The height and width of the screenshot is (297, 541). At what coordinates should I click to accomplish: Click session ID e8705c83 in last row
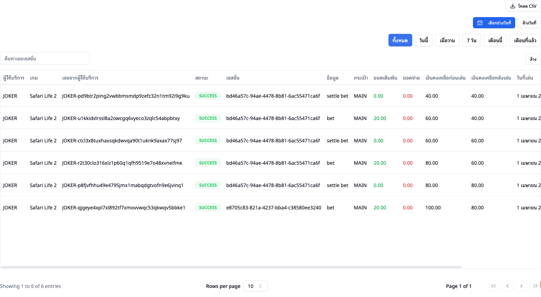tap(273, 208)
